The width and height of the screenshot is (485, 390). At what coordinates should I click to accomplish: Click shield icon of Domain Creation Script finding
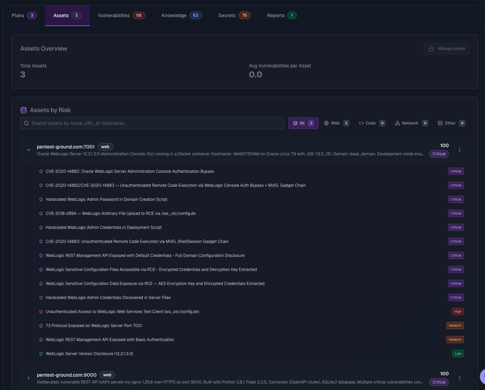(41, 199)
